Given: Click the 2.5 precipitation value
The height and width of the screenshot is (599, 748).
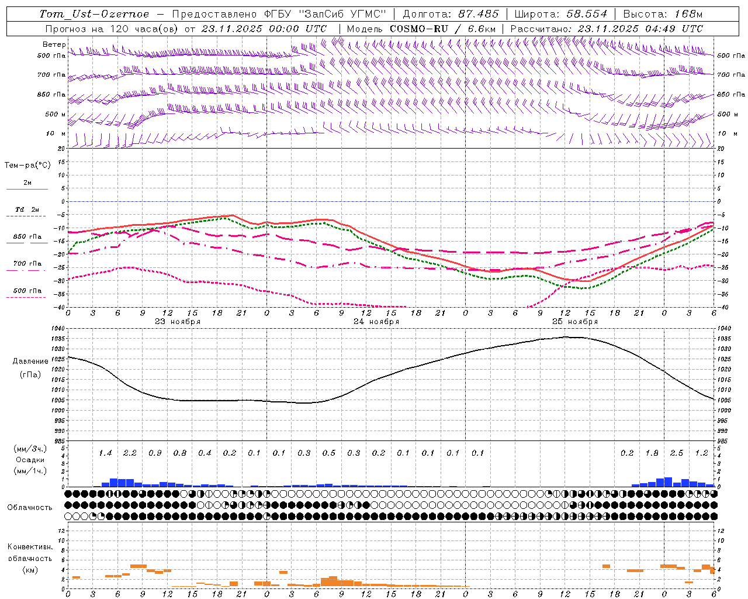Looking at the screenshot, I should pyautogui.click(x=677, y=453).
